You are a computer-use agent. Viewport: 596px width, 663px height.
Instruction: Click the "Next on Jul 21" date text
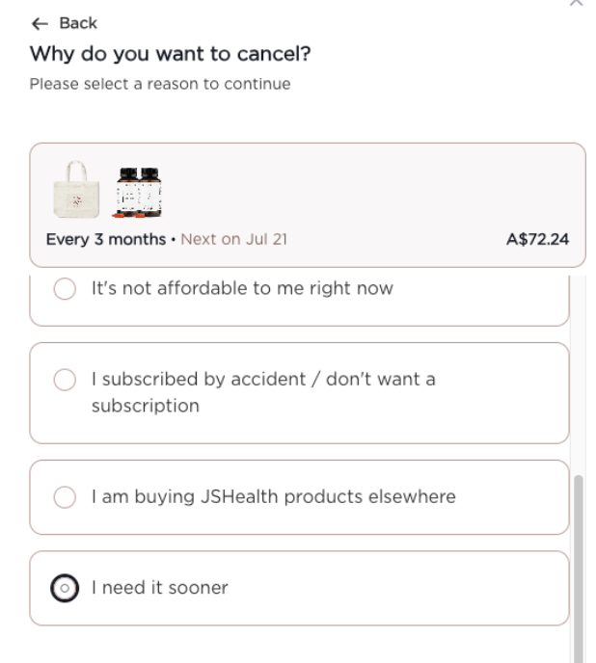[233, 239]
